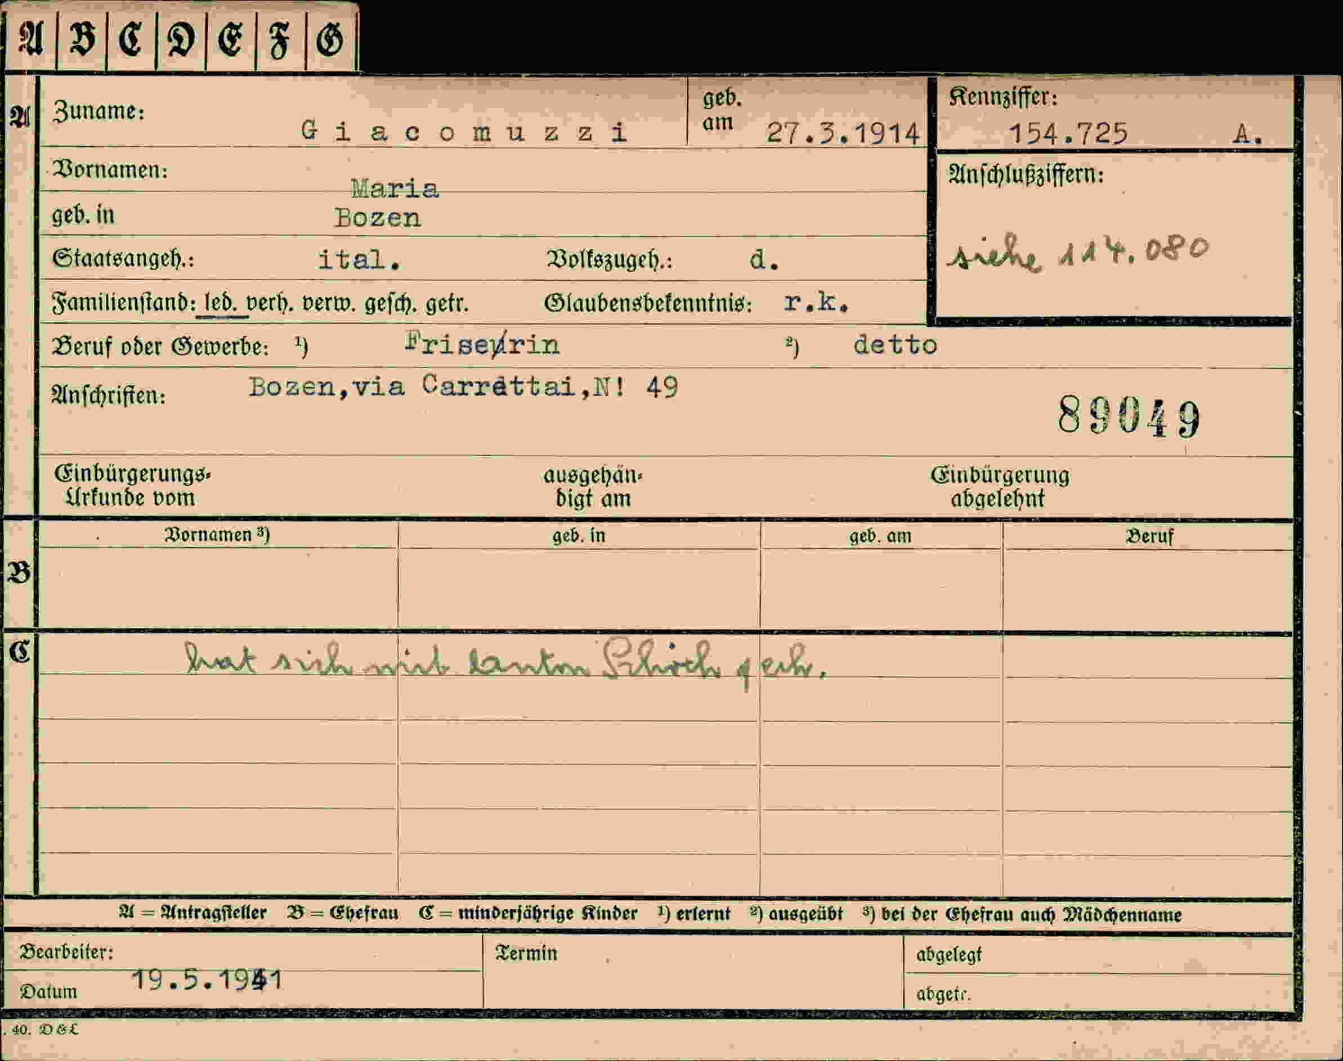Select the index tab letter E
The image size is (1343, 1061).
[x=230, y=39]
